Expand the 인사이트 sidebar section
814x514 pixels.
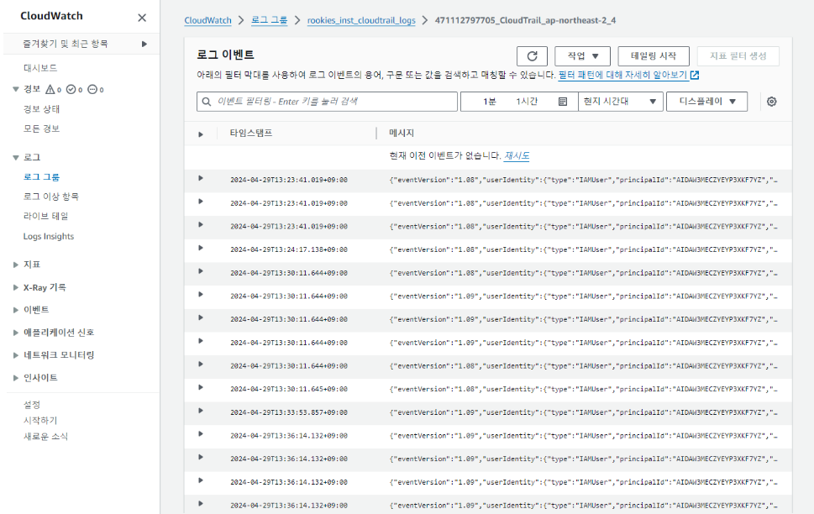(x=16, y=378)
